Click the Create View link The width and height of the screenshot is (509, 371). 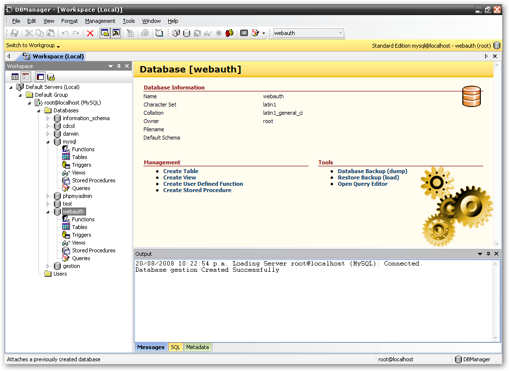(179, 177)
